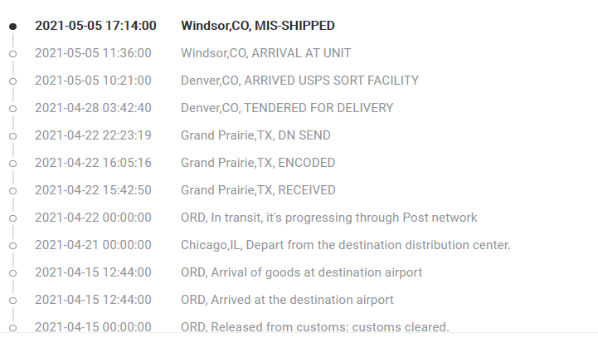Click the ORD In transit status text
598x338 pixels.
(328, 218)
